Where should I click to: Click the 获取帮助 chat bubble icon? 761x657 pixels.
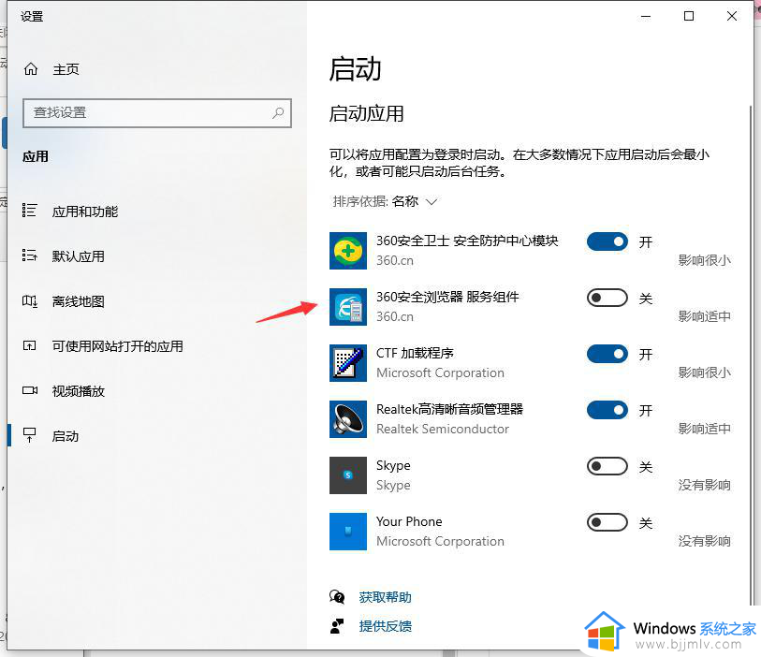click(x=337, y=597)
